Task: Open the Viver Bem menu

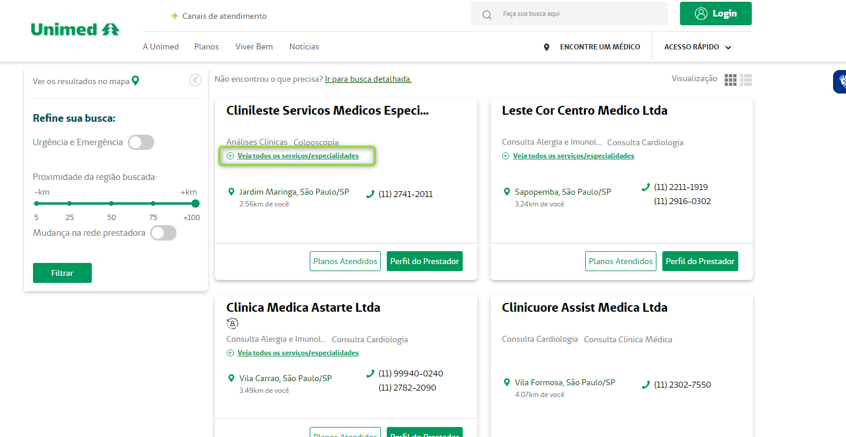Action: [254, 46]
